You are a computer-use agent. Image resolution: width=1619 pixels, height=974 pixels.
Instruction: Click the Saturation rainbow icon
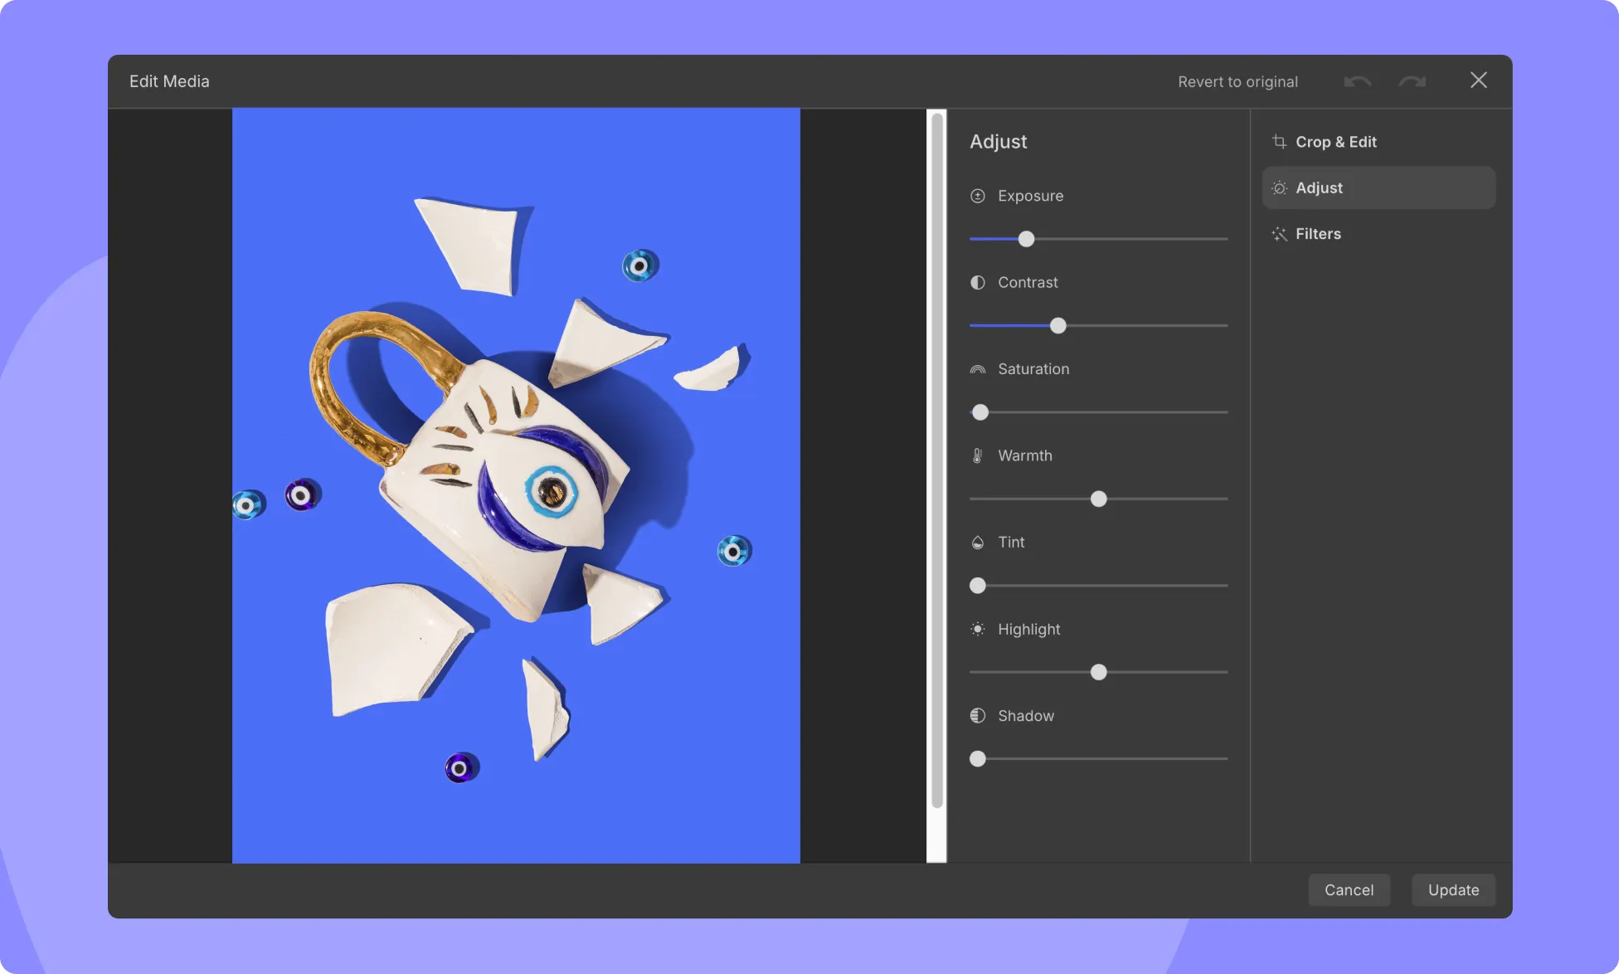tap(978, 369)
